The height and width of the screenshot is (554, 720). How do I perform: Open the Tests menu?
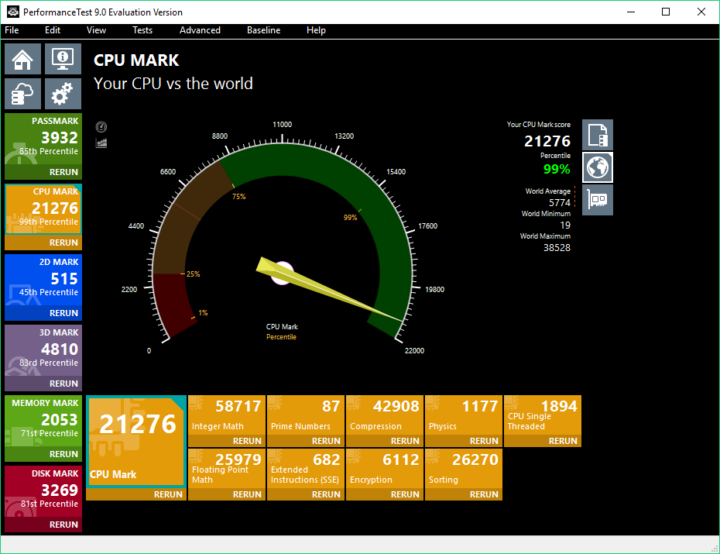tap(142, 30)
